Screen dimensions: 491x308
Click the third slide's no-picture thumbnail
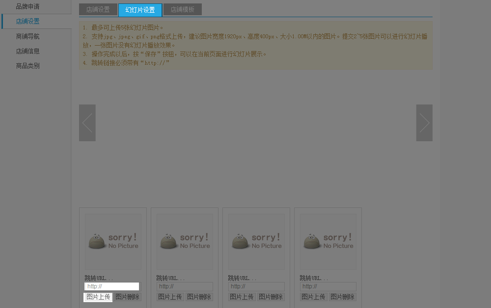pos(256,241)
